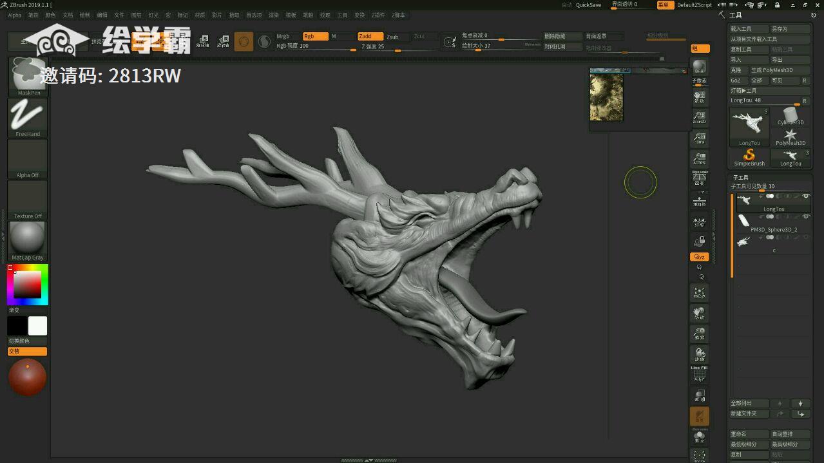
Task: Set canvas to AC50% half size
Action: pos(700,159)
